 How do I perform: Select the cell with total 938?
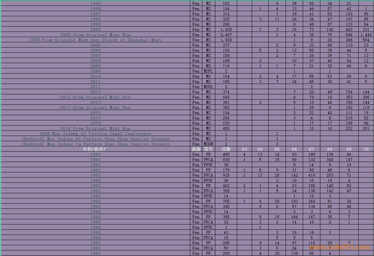click(226, 160)
